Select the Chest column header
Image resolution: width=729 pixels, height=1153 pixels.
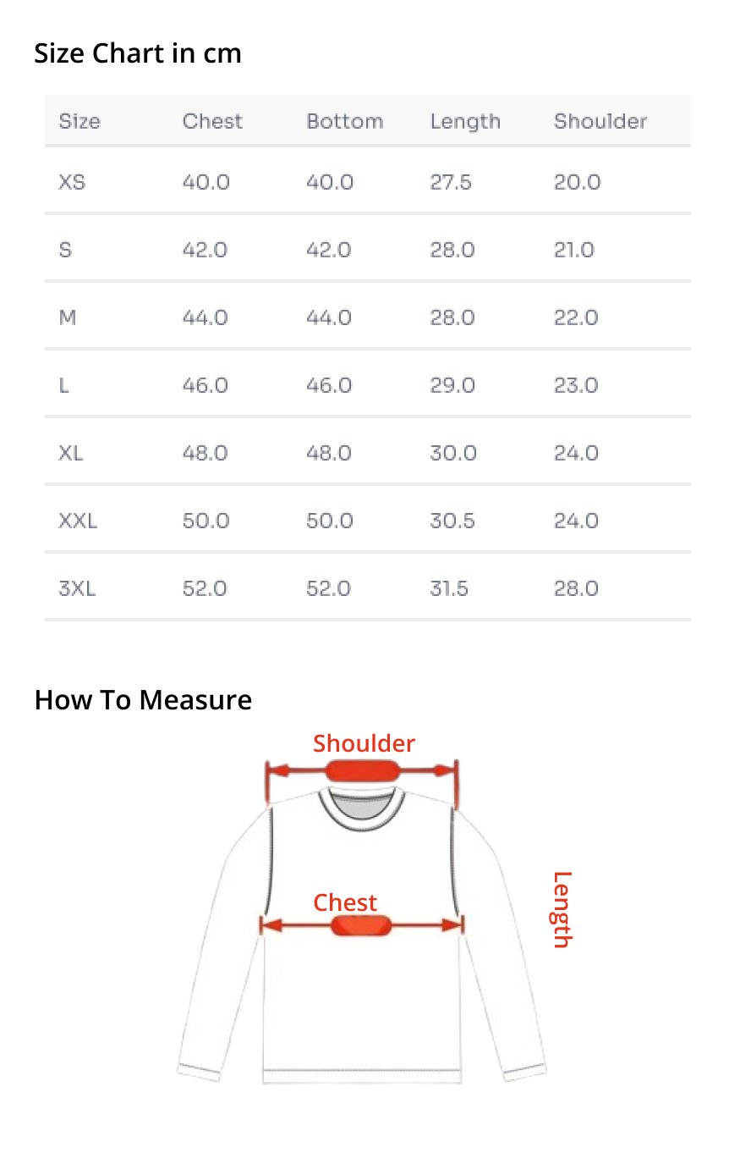click(x=212, y=121)
